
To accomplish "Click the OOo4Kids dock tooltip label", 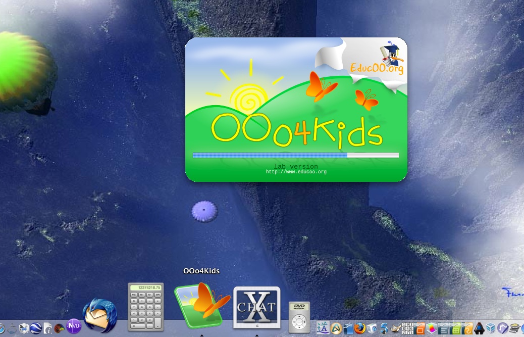I will 201,271.
